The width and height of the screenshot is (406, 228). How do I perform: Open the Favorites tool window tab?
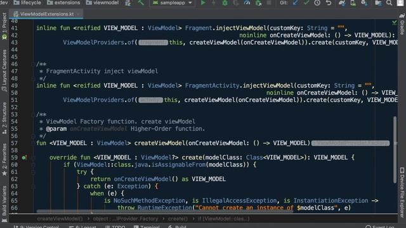(x=4, y=160)
